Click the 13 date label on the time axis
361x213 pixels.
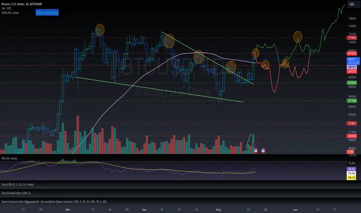pyautogui.click(x=248, y=210)
